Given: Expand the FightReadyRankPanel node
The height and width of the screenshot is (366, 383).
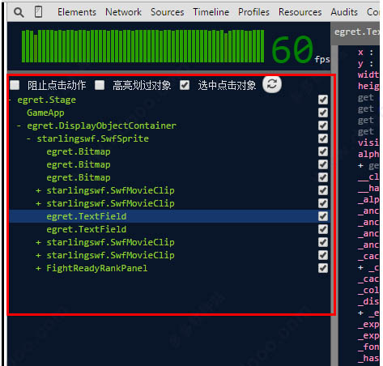Looking at the screenshot, I should point(38,268).
